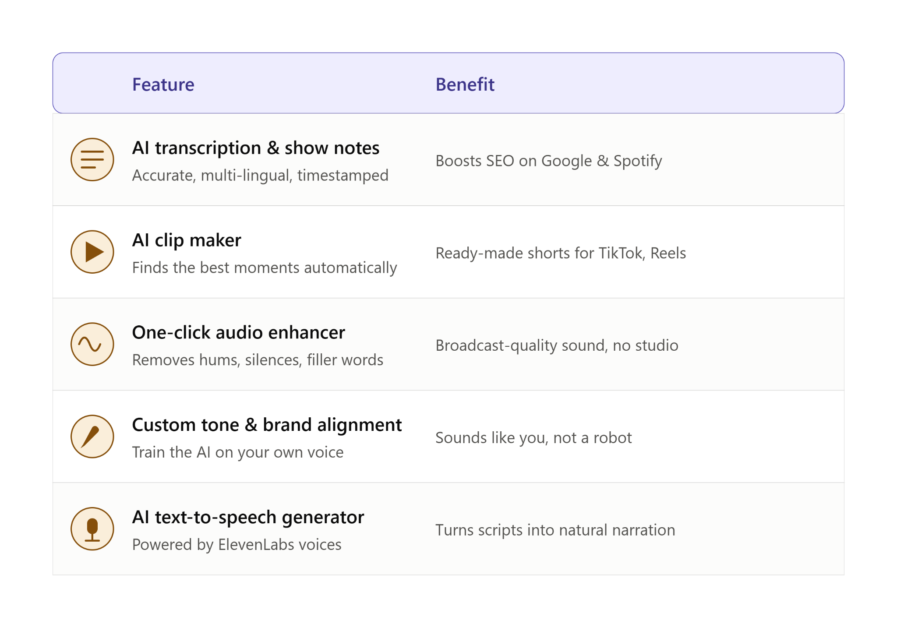Click the microphone text-to-speech icon
Image resolution: width=897 pixels, height=620 pixels.
[92, 529]
